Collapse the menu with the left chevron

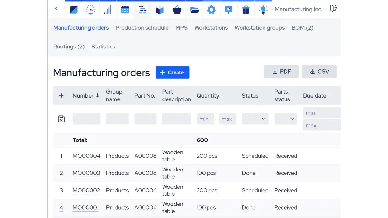pos(56,9)
